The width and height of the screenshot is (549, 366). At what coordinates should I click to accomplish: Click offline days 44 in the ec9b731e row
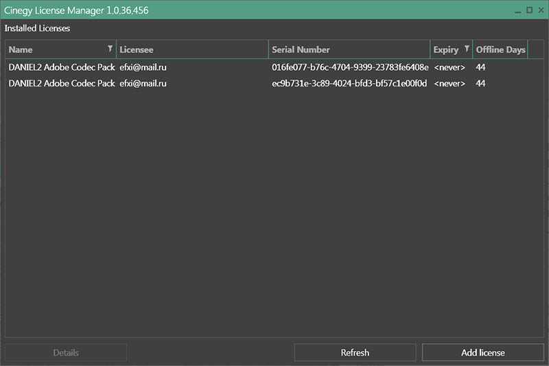tap(480, 83)
